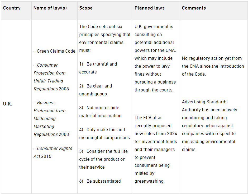Select principle 4 on fair comparisons

(104, 133)
